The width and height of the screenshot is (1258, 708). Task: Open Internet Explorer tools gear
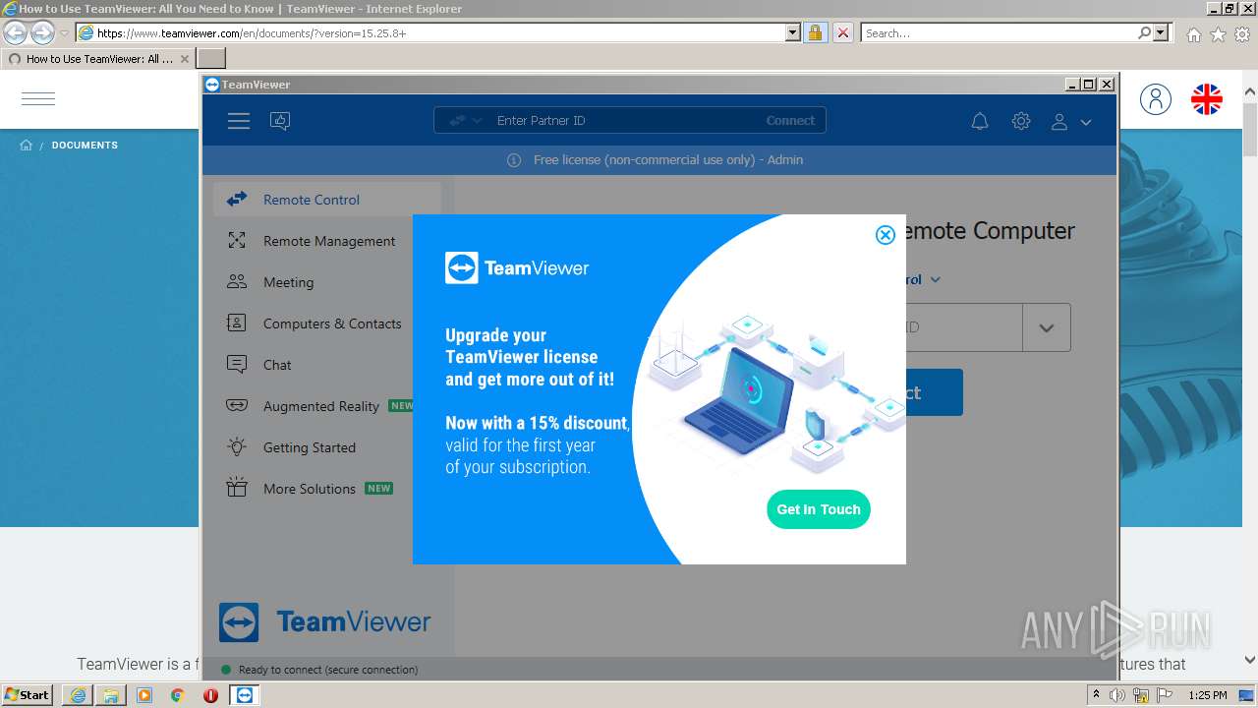pos(1243,34)
